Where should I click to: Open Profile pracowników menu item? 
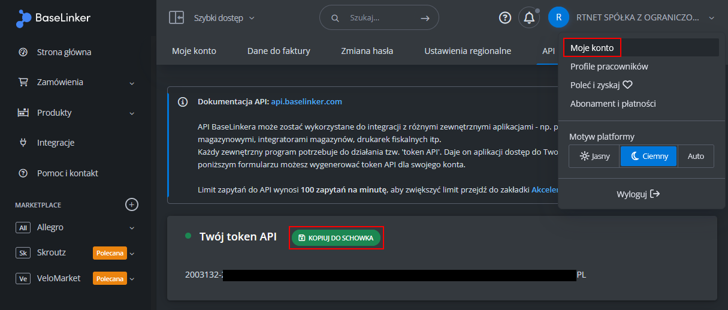pyautogui.click(x=609, y=67)
